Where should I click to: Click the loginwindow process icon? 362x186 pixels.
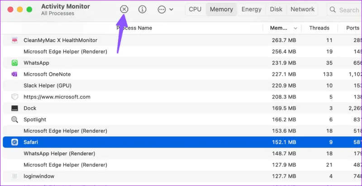(x=14, y=176)
